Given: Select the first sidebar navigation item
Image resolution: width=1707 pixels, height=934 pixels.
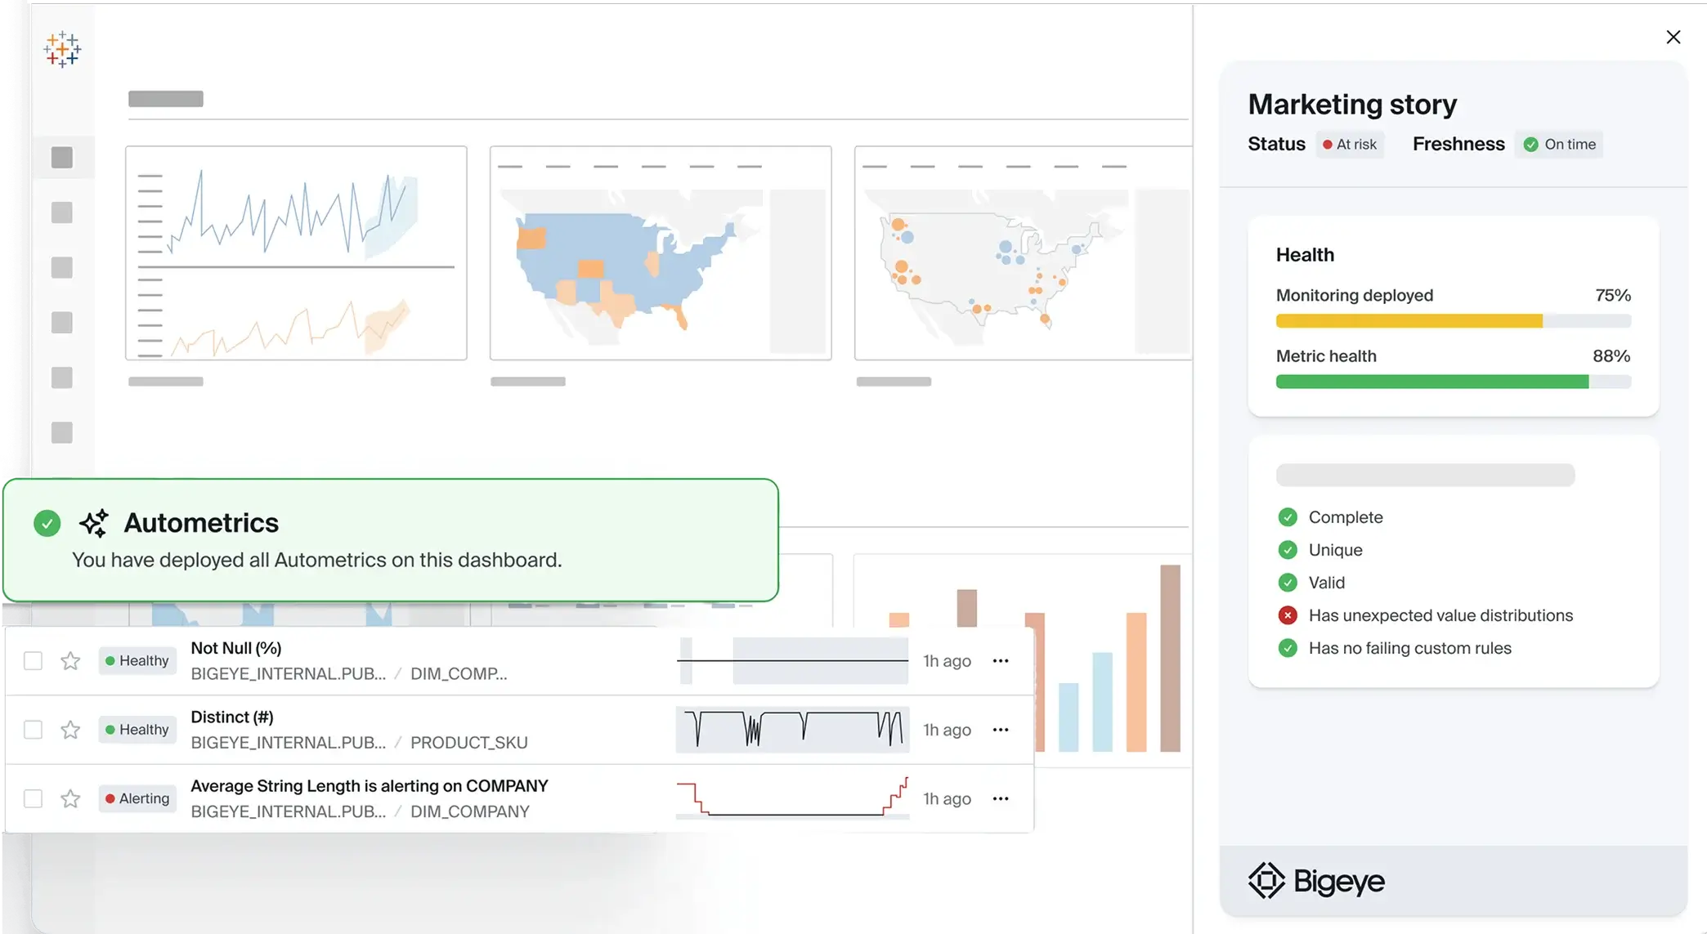Looking at the screenshot, I should (62, 158).
